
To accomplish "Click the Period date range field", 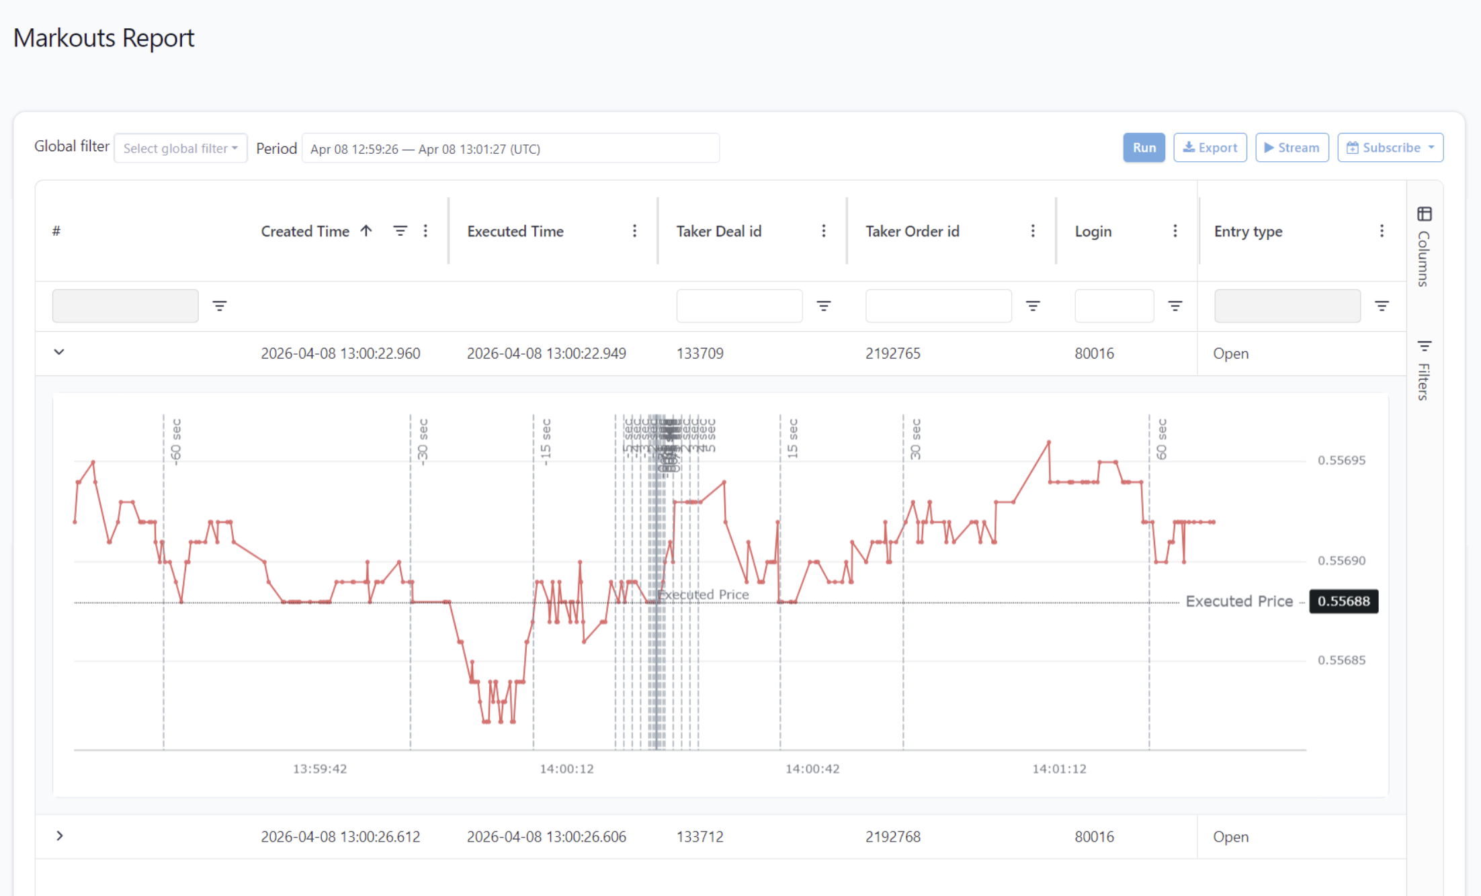I will coord(510,148).
